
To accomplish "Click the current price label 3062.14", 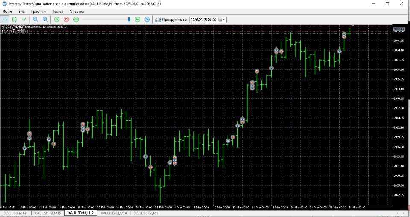I will tap(399, 29).
